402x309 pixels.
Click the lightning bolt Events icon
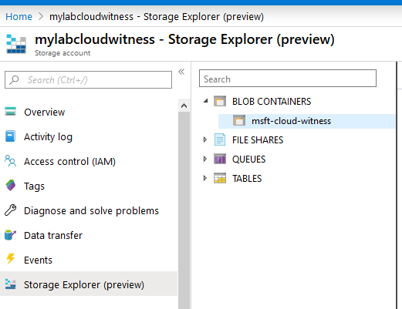click(x=11, y=259)
